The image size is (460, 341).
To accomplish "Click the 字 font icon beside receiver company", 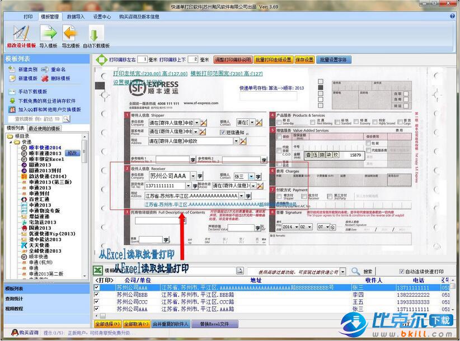I will click(200, 176).
